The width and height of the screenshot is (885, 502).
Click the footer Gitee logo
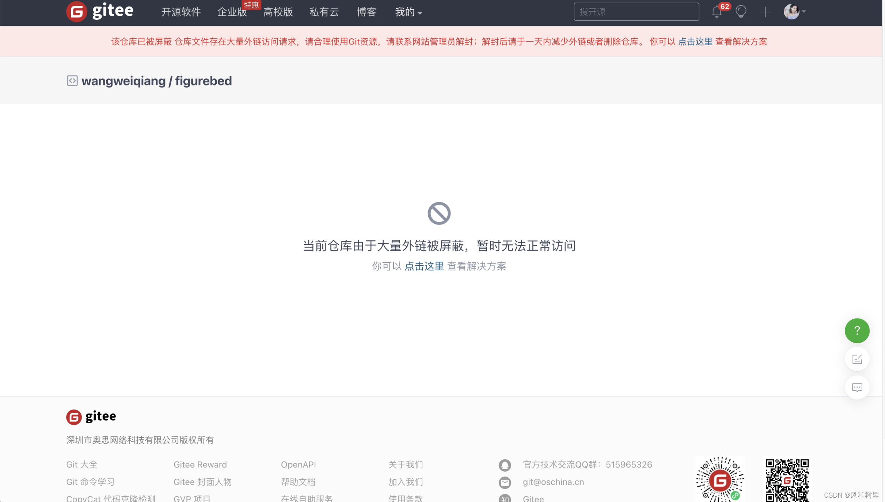tap(91, 417)
